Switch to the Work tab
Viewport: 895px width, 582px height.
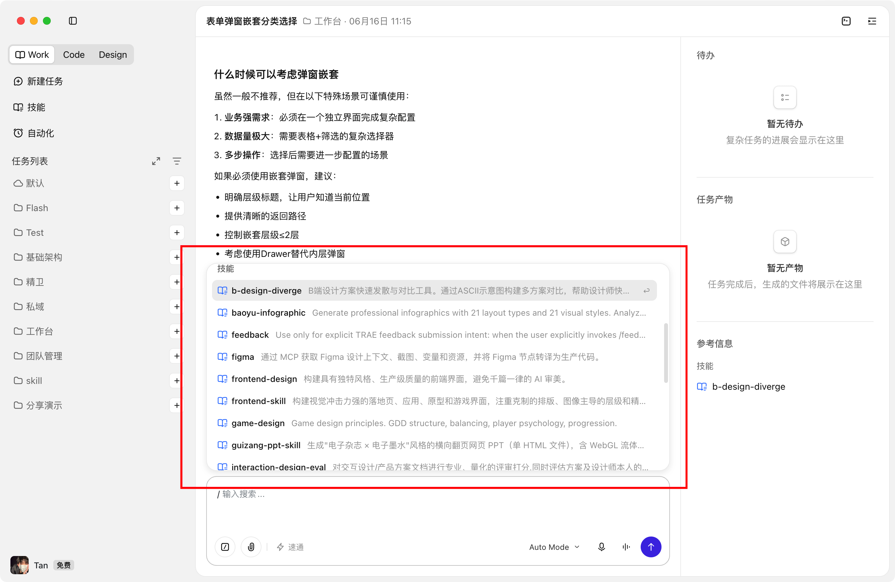[32, 55]
